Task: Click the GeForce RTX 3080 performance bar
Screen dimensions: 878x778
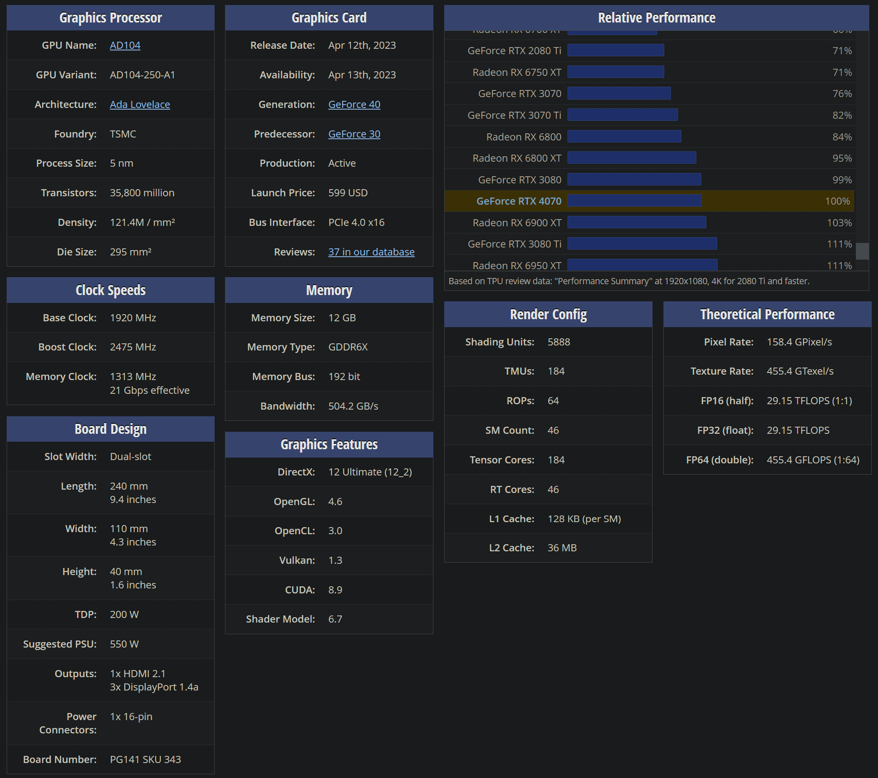Action: coord(634,180)
